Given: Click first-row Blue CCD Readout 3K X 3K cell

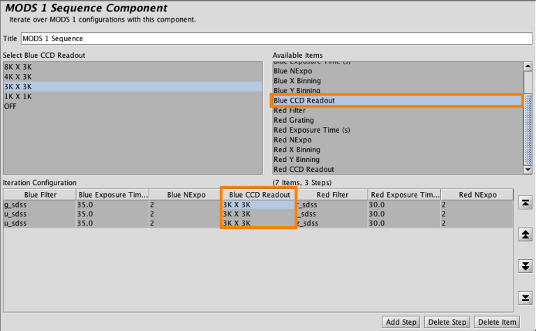Looking at the screenshot, I should click(x=259, y=205).
